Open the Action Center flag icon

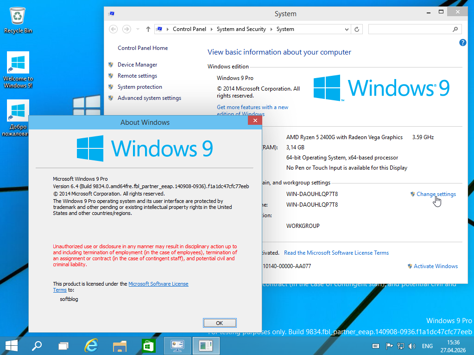click(x=389, y=346)
